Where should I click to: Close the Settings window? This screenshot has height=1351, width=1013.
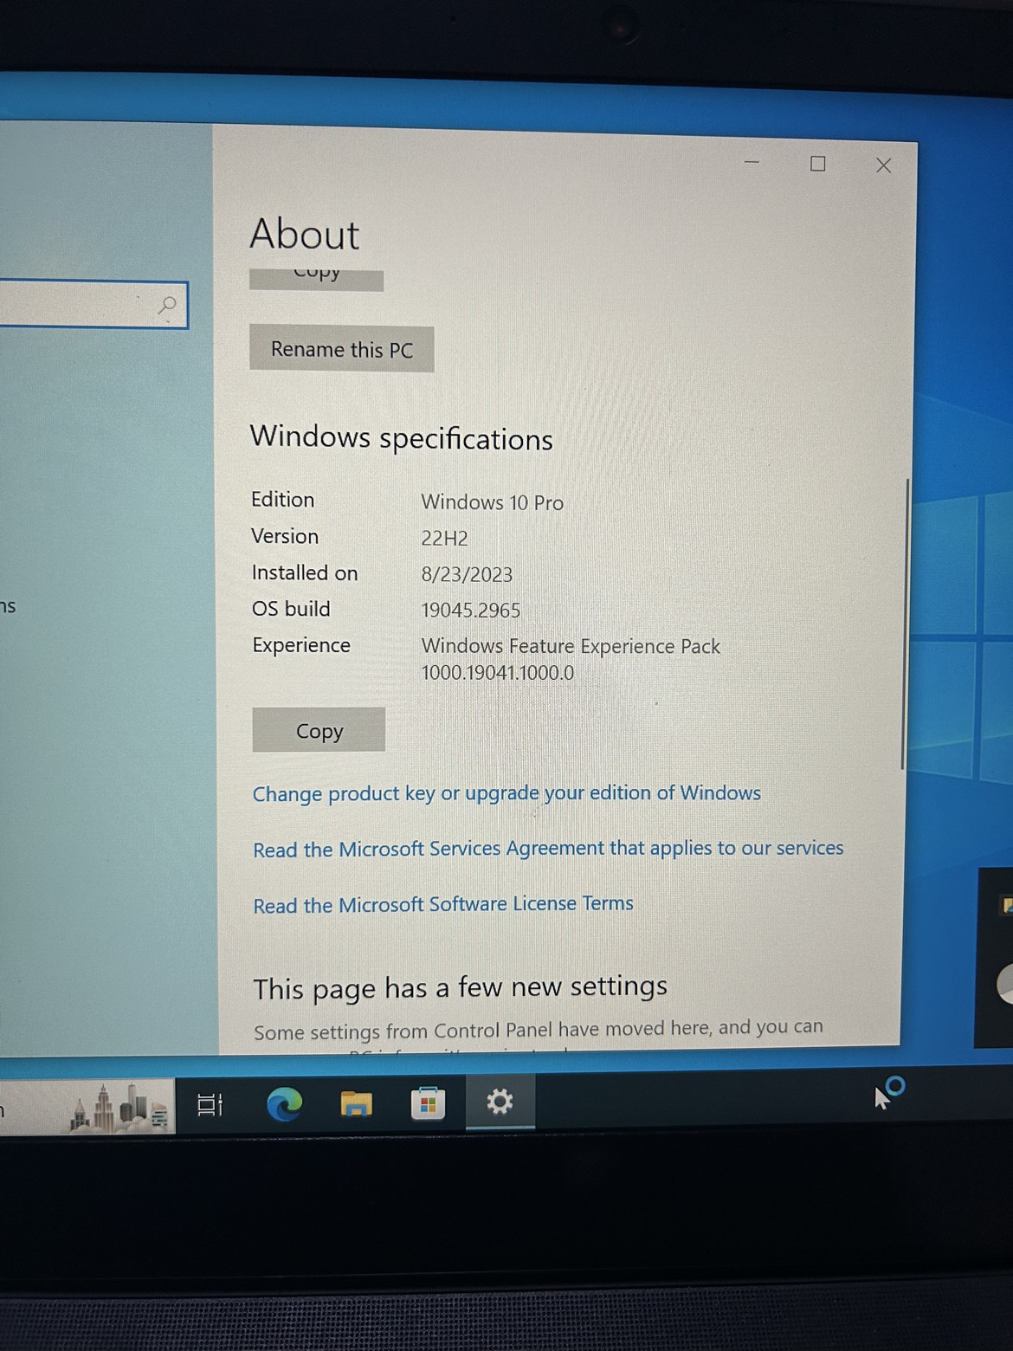[883, 165]
